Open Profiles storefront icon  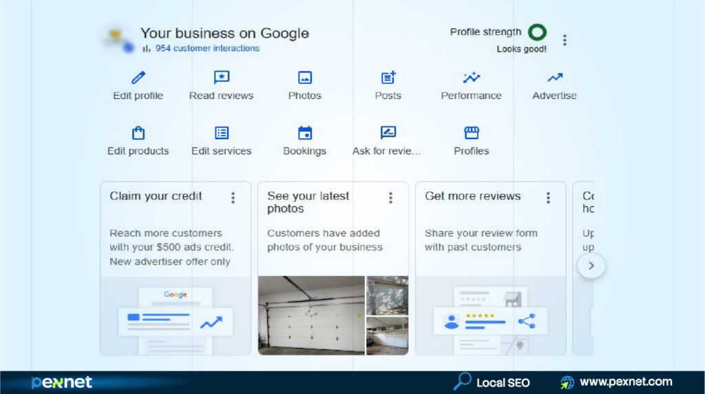tap(471, 133)
